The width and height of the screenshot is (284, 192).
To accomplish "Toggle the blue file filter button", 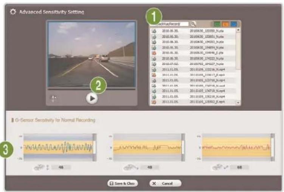I will (234, 24).
